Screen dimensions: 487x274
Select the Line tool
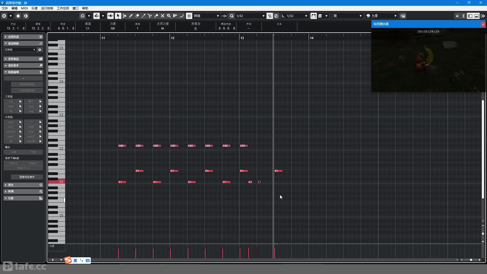(x=182, y=16)
